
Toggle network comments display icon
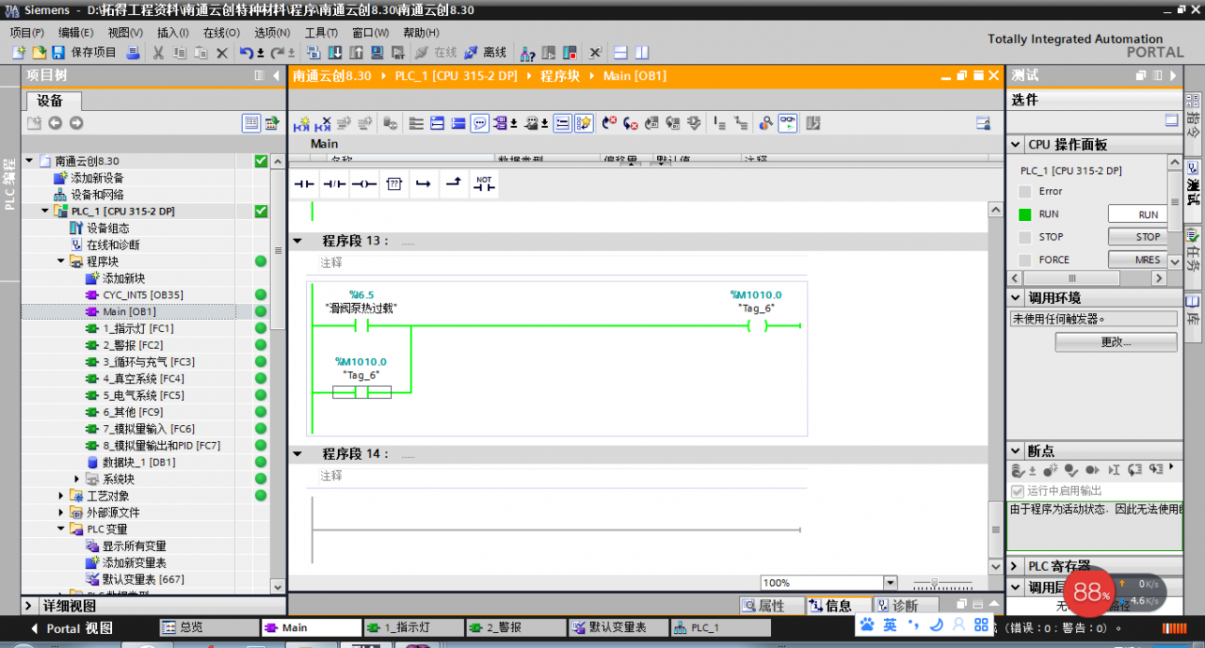point(480,123)
